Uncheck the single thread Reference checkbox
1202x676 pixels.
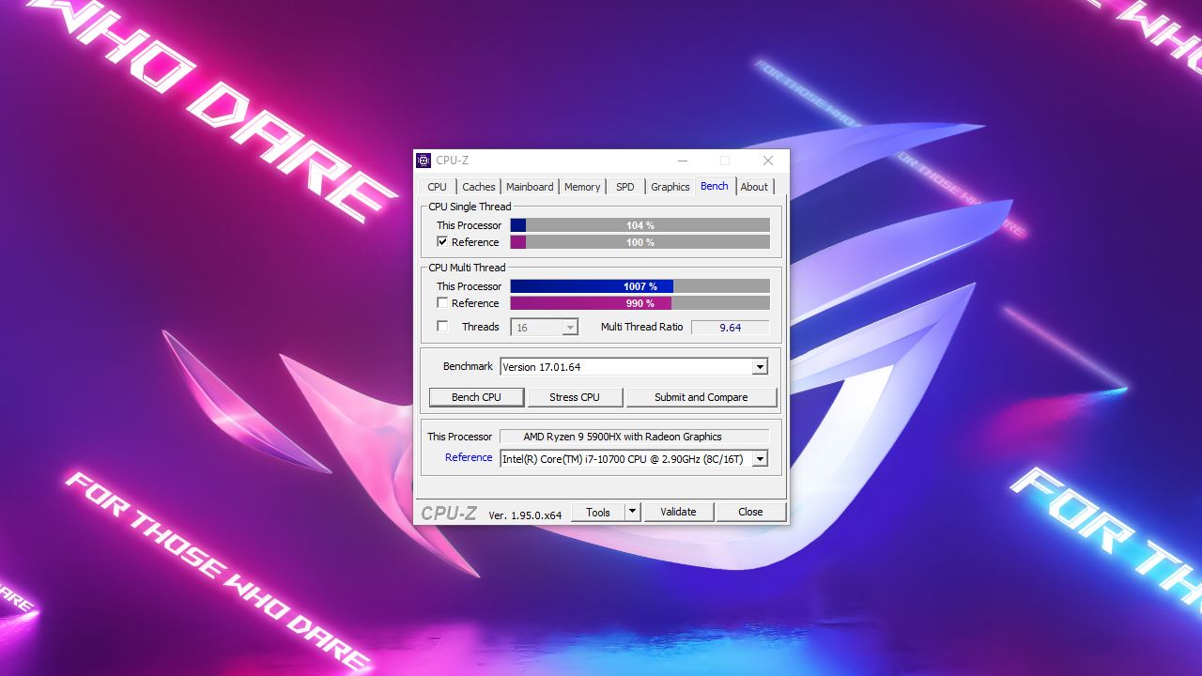[x=441, y=241]
